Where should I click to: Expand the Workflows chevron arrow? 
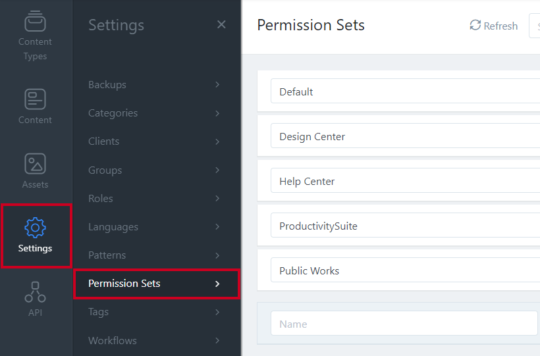pyautogui.click(x=217, y=340)
